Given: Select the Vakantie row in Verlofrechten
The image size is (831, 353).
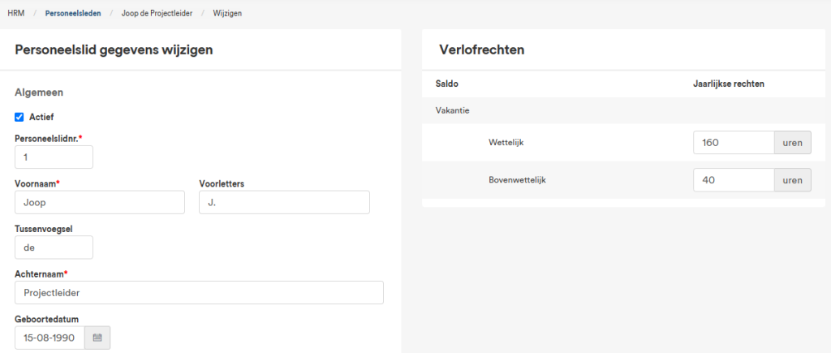Looking at the screenshot, I should coord(624,111).
